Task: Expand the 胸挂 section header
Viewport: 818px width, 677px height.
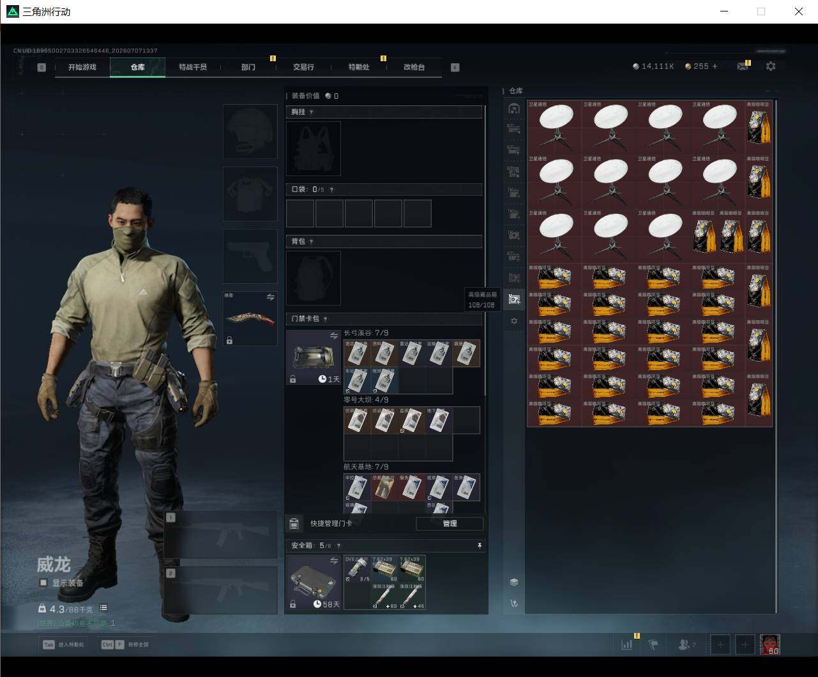Action: (x=384, y=112)
